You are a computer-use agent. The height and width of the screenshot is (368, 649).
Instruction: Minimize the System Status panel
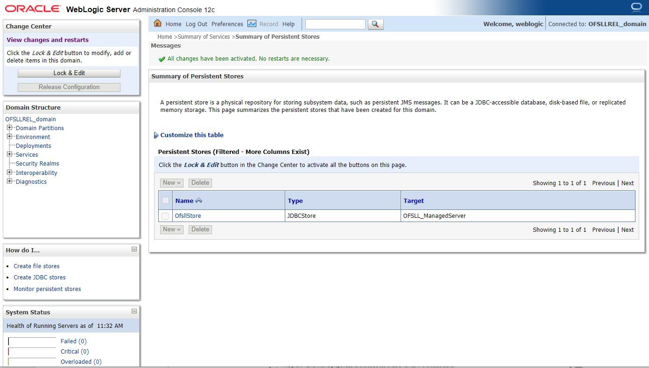pyautogui.click(x=134, y=312)
